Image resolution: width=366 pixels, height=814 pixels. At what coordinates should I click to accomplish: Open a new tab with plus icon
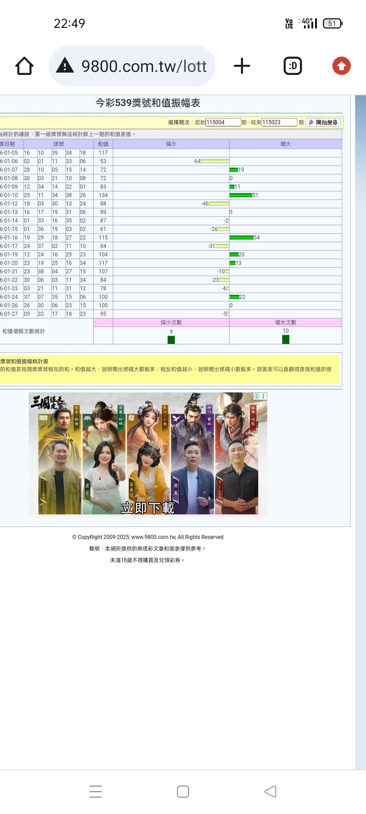pyautogui.click(x=242, y=66)
